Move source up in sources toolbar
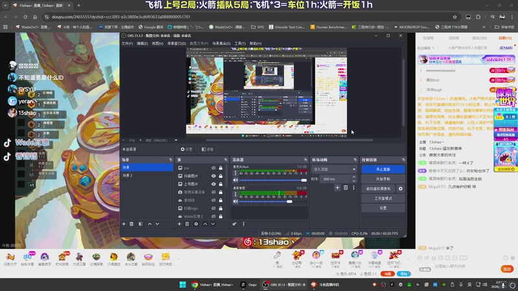This screenshot has height=291, width=518. pos(205,224)
